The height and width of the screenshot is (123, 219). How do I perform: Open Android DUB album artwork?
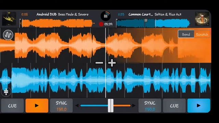click(9, 19)
